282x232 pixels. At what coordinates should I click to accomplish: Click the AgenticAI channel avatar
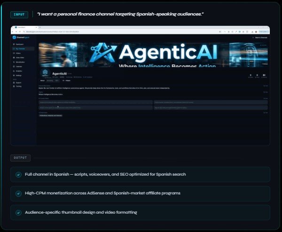point(45,73)
